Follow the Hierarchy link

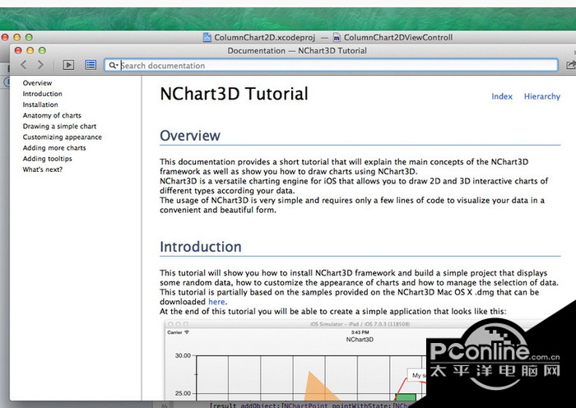click(541, 96)
